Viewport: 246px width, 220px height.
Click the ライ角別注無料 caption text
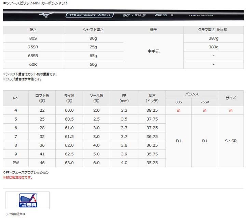coord(15,214)
